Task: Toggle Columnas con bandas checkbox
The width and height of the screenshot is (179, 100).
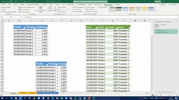Action: pyautogui.click(x=85, y=12)
